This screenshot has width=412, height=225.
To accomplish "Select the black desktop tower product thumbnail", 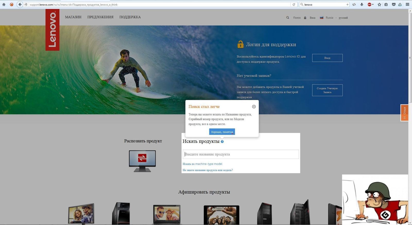I will click(x=121, y=213).
